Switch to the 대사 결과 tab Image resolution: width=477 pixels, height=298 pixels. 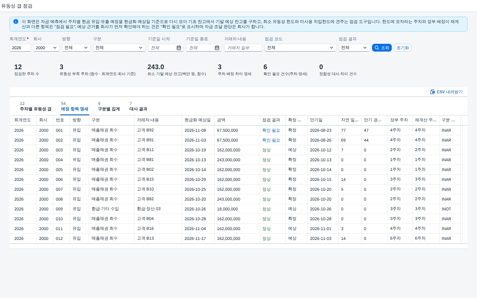[138, 107]
